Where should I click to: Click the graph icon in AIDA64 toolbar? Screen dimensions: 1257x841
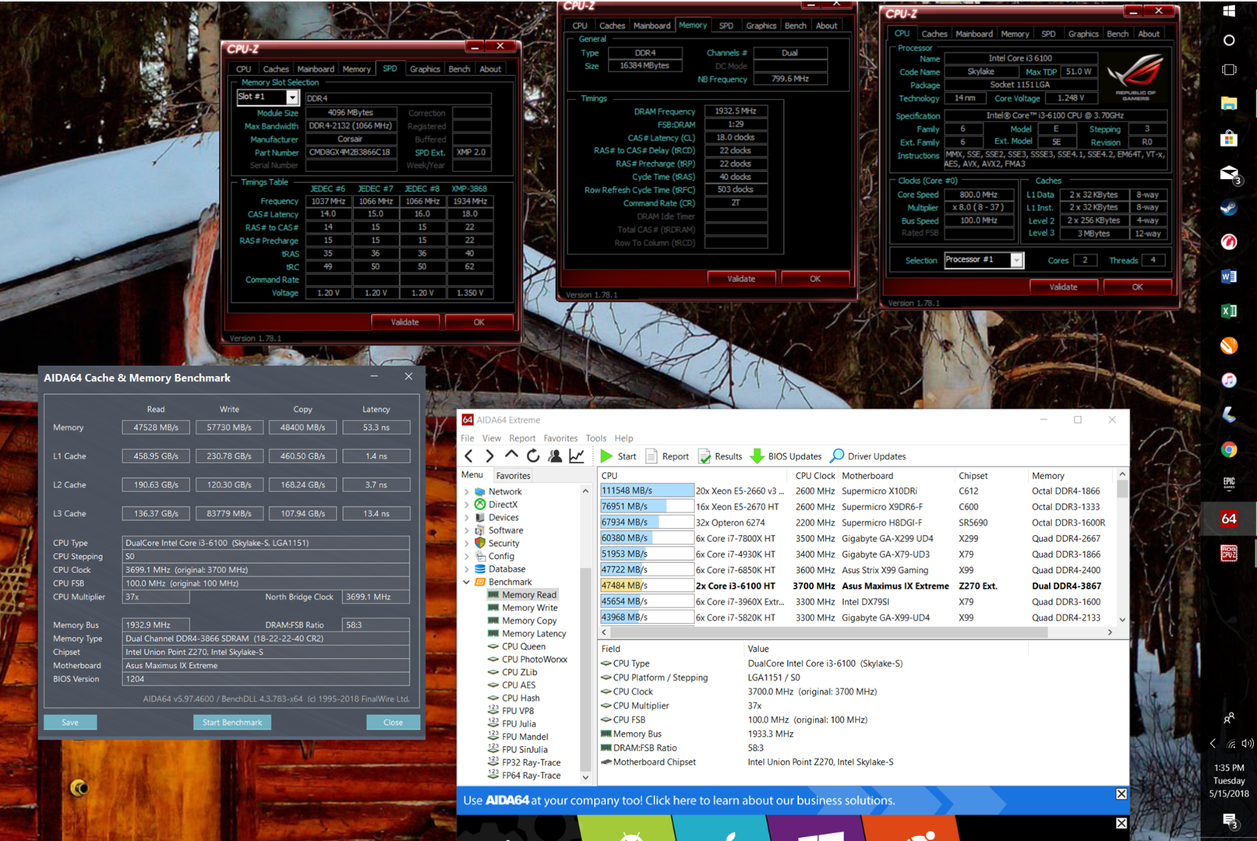coord(577,456)
